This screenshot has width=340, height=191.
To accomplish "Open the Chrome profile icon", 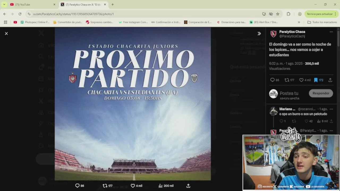I will pyautogui.click(x=300, y=14).
